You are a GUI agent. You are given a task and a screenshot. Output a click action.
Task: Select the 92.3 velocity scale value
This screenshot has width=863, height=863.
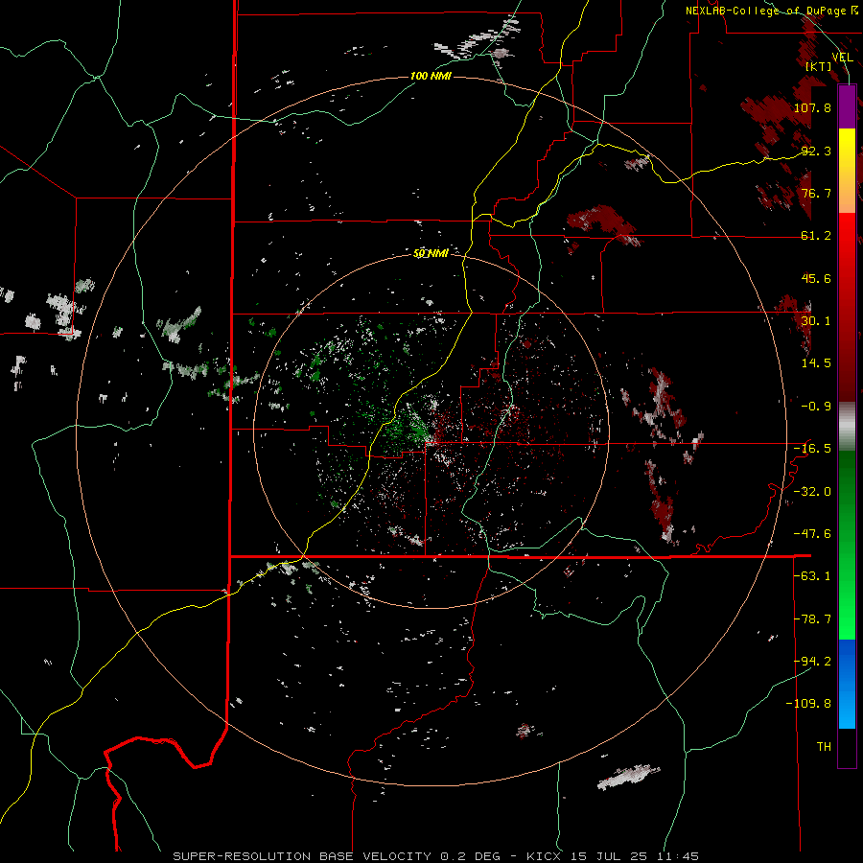click(816, 151)
